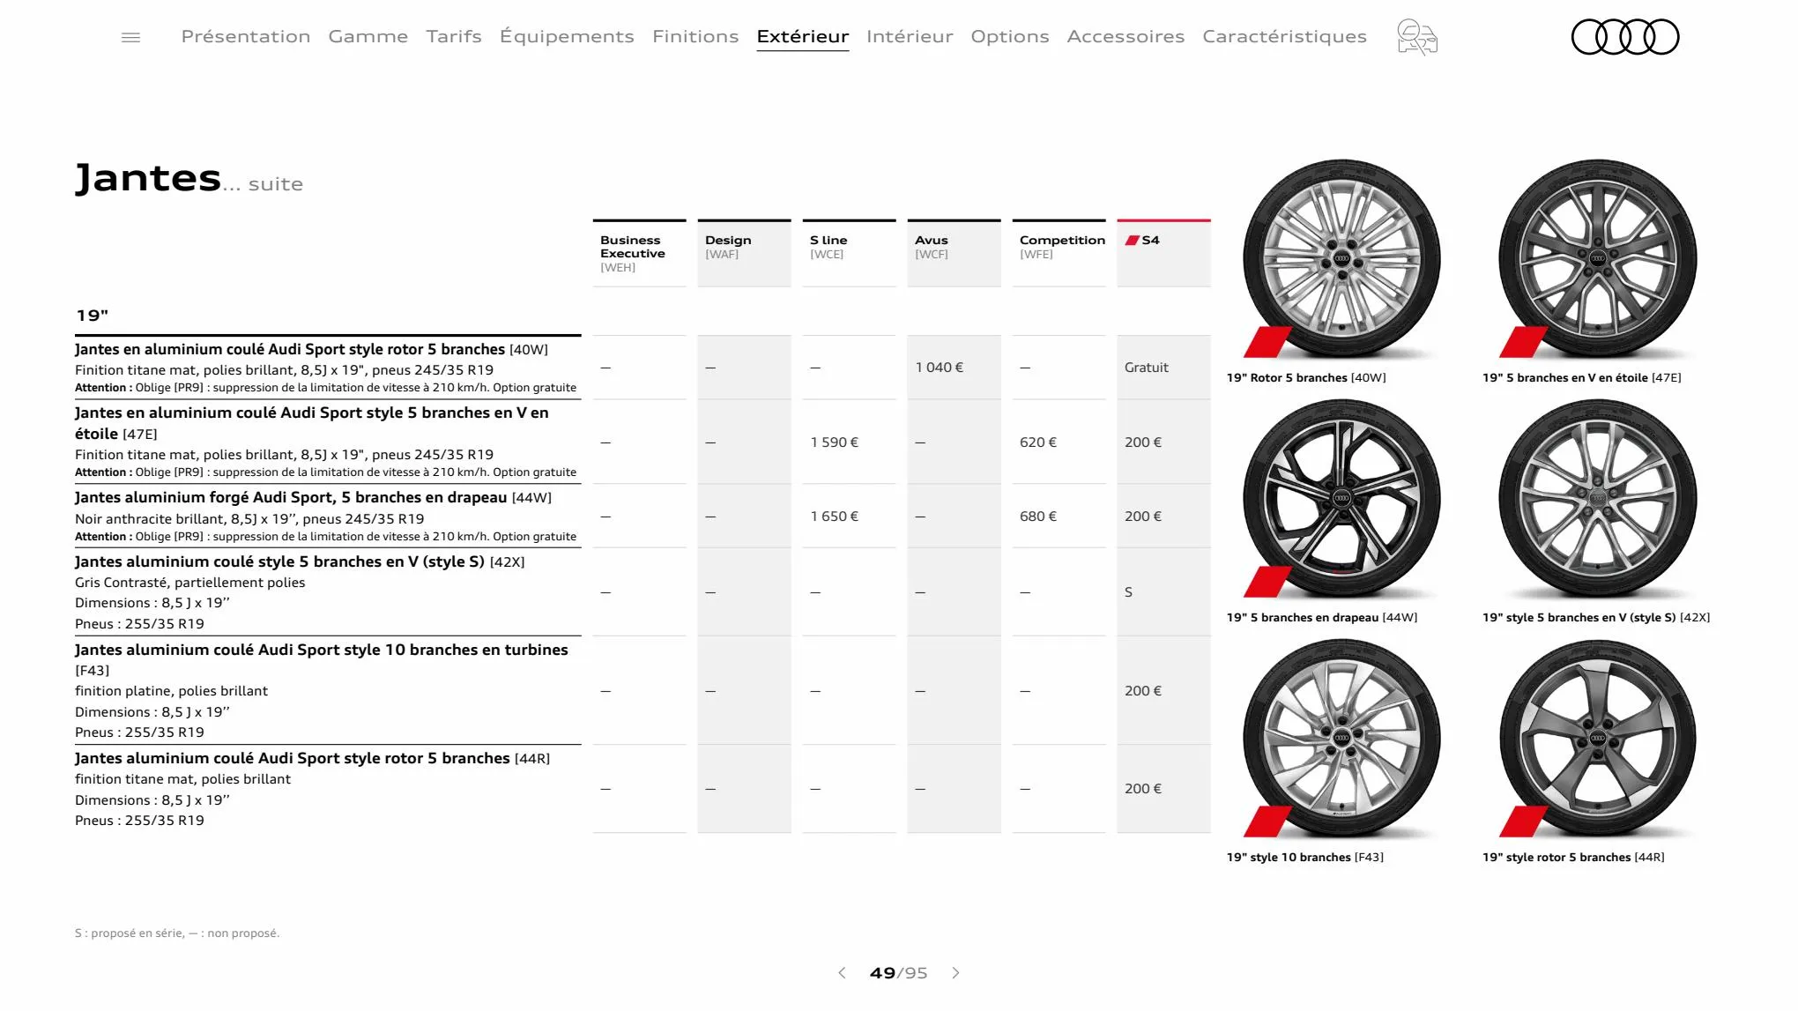Click the style rotor 5 branches 44R wheel image
This screenshot has height=1011, width=1798.
pyautogui.click(x=1597, y=738)
